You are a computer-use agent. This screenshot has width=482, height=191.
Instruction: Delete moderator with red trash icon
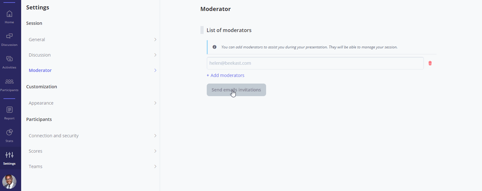(430, 63)
